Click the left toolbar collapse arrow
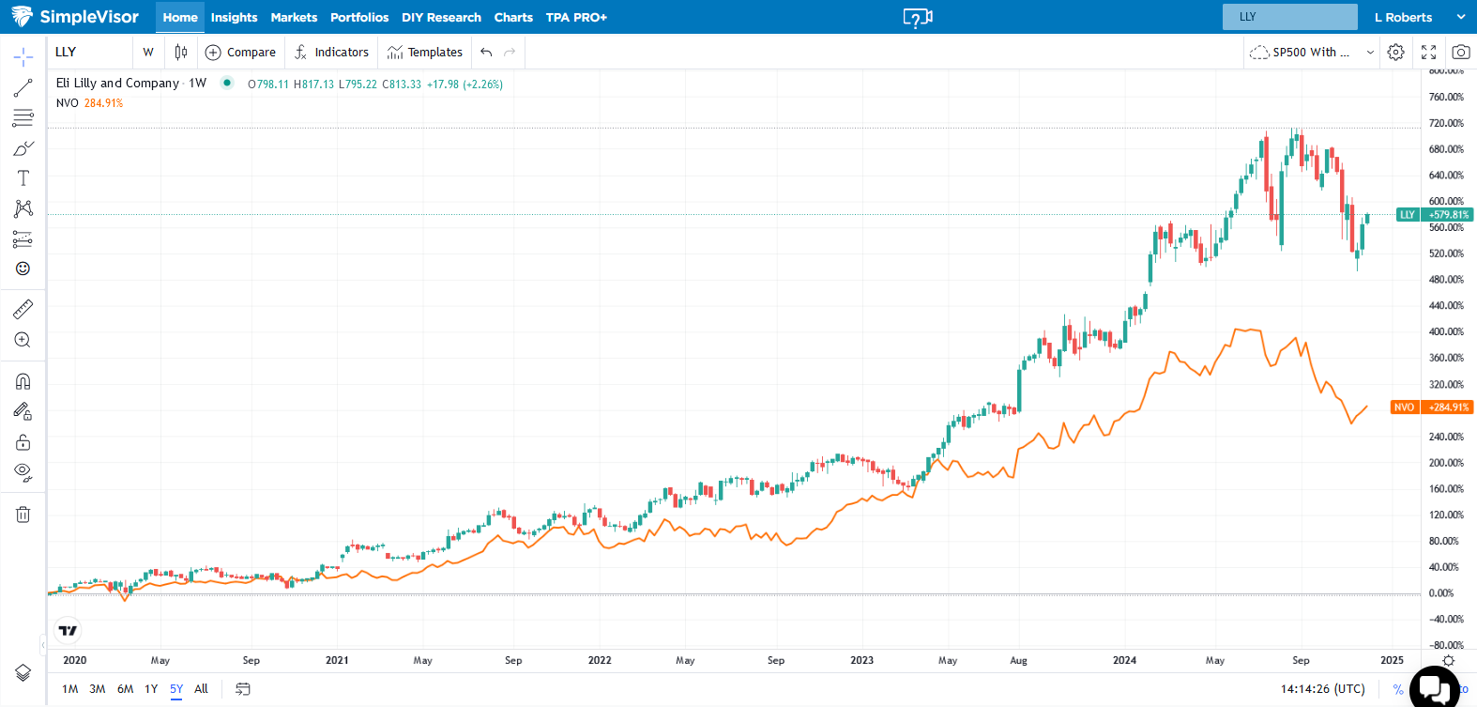Screen dimensions: 1477x707 pos(42,645)
